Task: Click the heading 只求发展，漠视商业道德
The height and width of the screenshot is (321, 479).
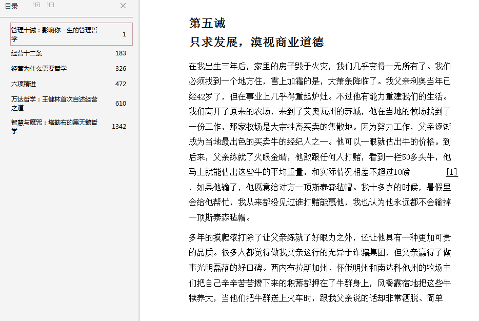Action: [256, 42]
